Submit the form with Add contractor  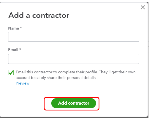(x=74, y=103)
